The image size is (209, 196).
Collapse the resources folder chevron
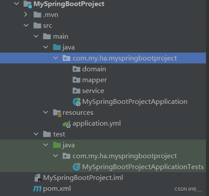[x=46, y=112]
